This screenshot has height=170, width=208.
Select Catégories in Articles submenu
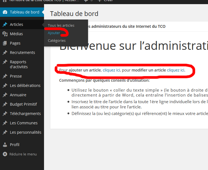[57, 41]
